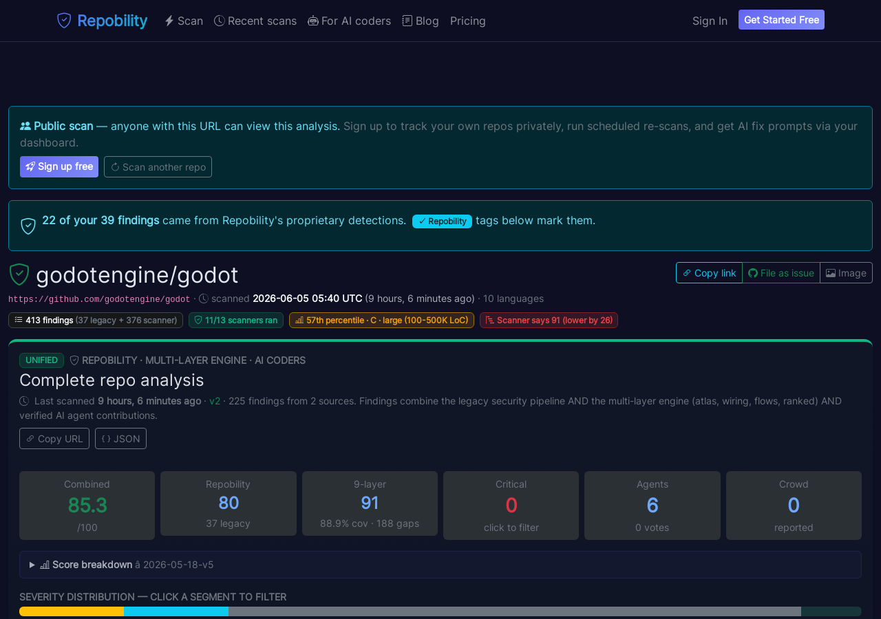This screenshot has width=881, height=619.
Task: Open Recent scans from the navbar
Action: click(255, 21)
